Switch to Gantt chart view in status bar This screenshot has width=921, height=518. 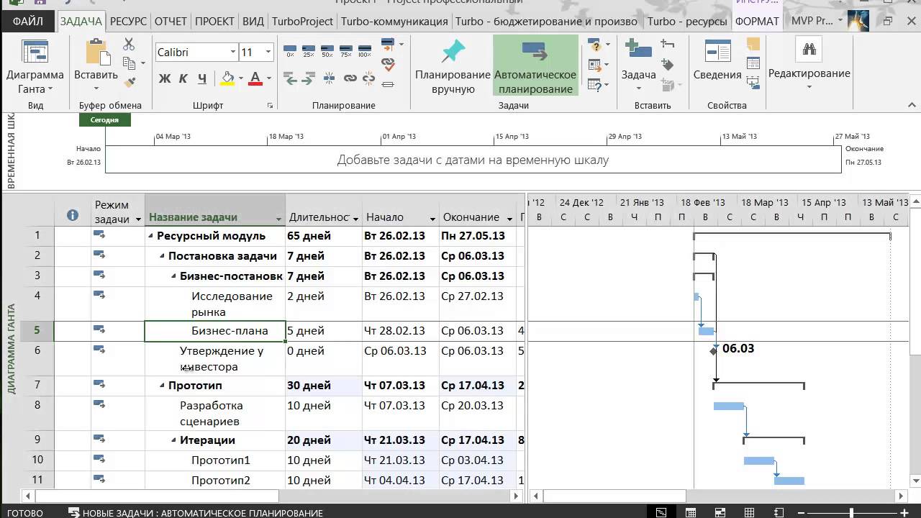tap(661, 512)
